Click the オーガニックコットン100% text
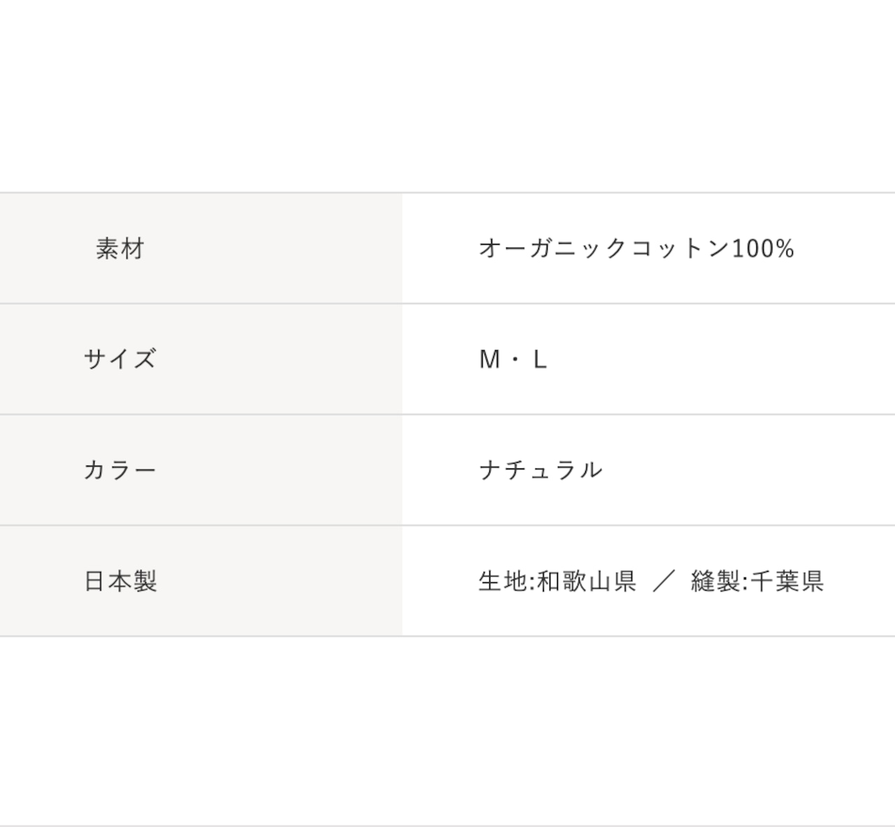The height and width of the screenshot is (827, 895). (636, 249)
